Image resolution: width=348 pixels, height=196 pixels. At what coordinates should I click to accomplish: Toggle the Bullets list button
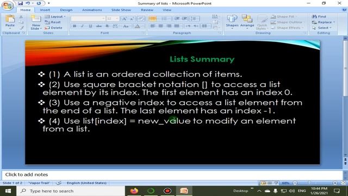153,19
